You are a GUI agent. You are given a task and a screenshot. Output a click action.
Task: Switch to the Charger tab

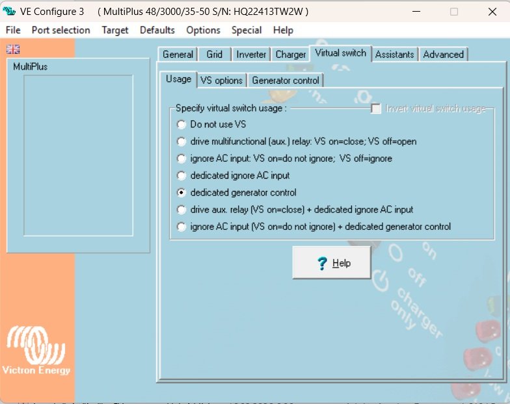(290, 55)
